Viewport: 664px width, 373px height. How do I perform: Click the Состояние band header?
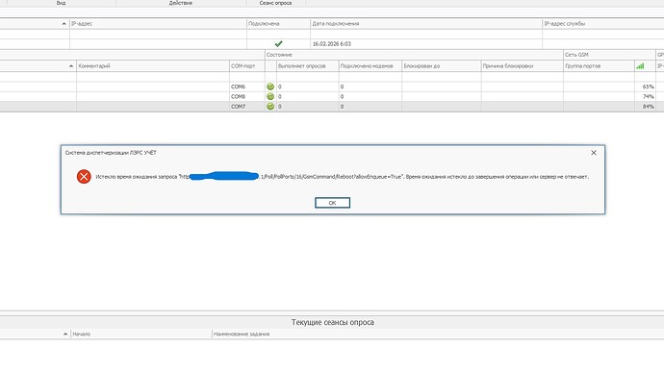coord(414,55)
